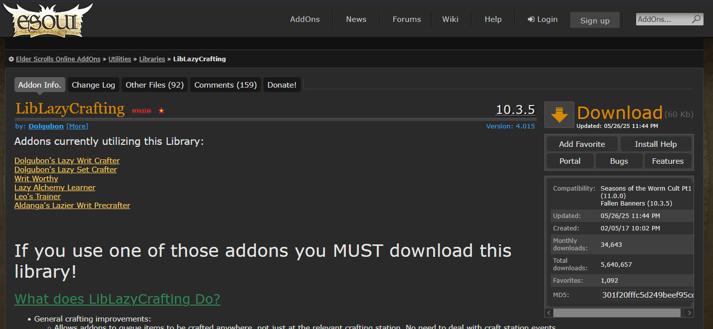The width and height of the screenshot is (713, 329).
Task: Open the Writ Worthy link
Action: click(36, 179)
